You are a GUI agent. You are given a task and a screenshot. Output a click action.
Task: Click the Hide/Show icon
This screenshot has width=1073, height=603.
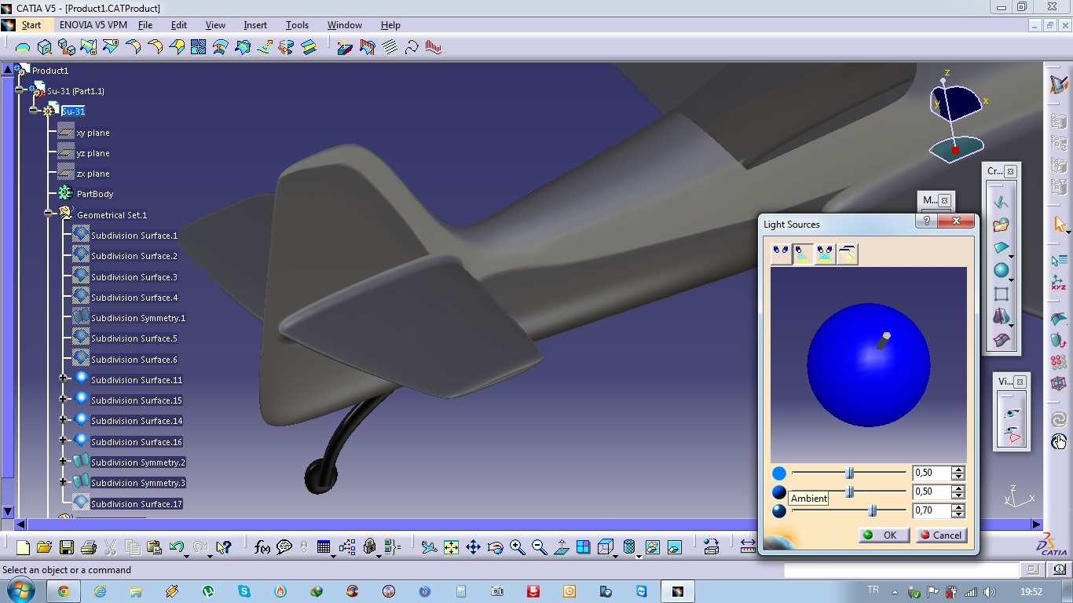click(x=653, y=547)
